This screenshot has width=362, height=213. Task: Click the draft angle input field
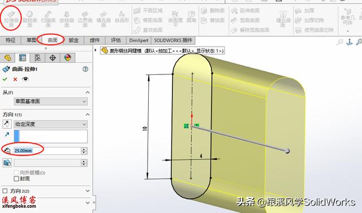(48, 163)
